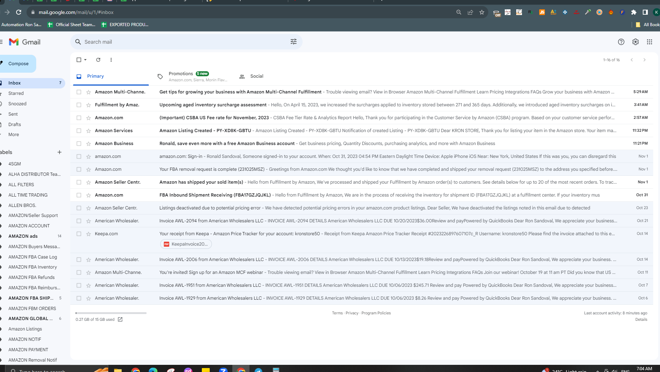View account activity Details

point(641,320)
